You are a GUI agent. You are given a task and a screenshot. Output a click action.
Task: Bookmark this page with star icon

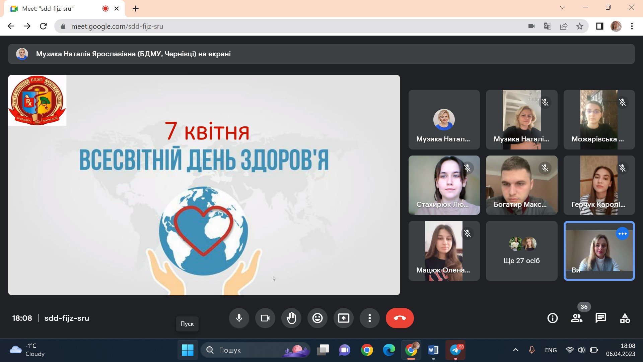click(580, 26)
